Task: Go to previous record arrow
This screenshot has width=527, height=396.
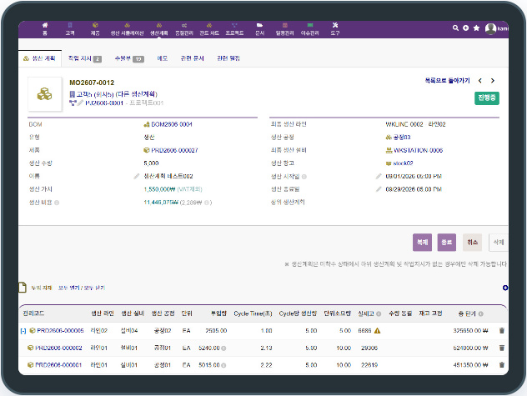Action: [480, 81]
